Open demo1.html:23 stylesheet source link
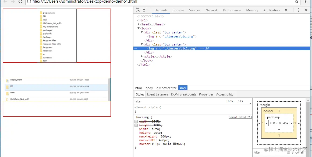312x157 pixels. point(240,117)
